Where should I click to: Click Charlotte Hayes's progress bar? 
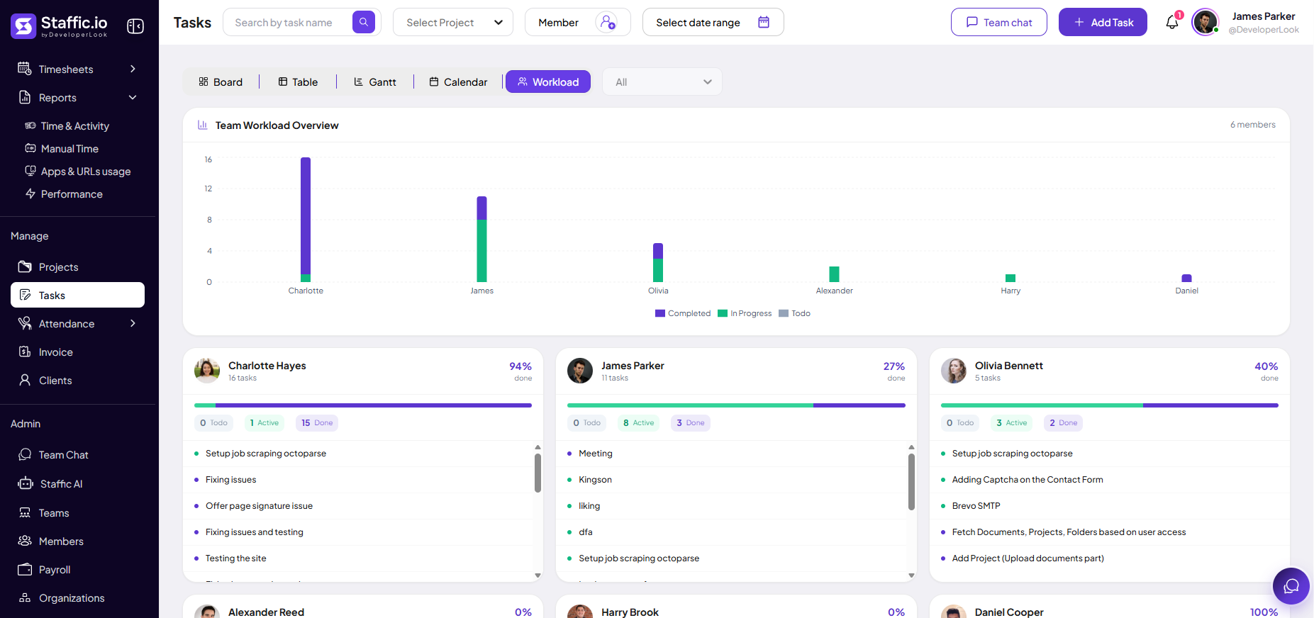click(x=363, y=405)
